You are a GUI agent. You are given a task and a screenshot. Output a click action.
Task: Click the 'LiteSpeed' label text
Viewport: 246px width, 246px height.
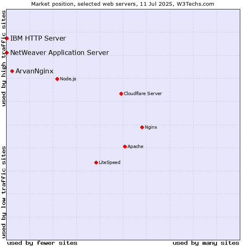[x=109, y=162]
